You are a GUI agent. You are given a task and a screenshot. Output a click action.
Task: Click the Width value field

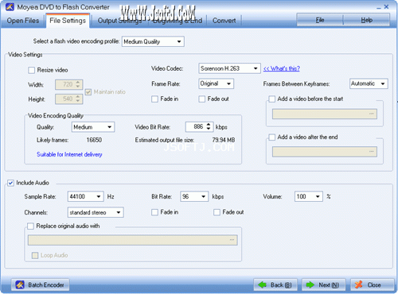coord(65,84)
